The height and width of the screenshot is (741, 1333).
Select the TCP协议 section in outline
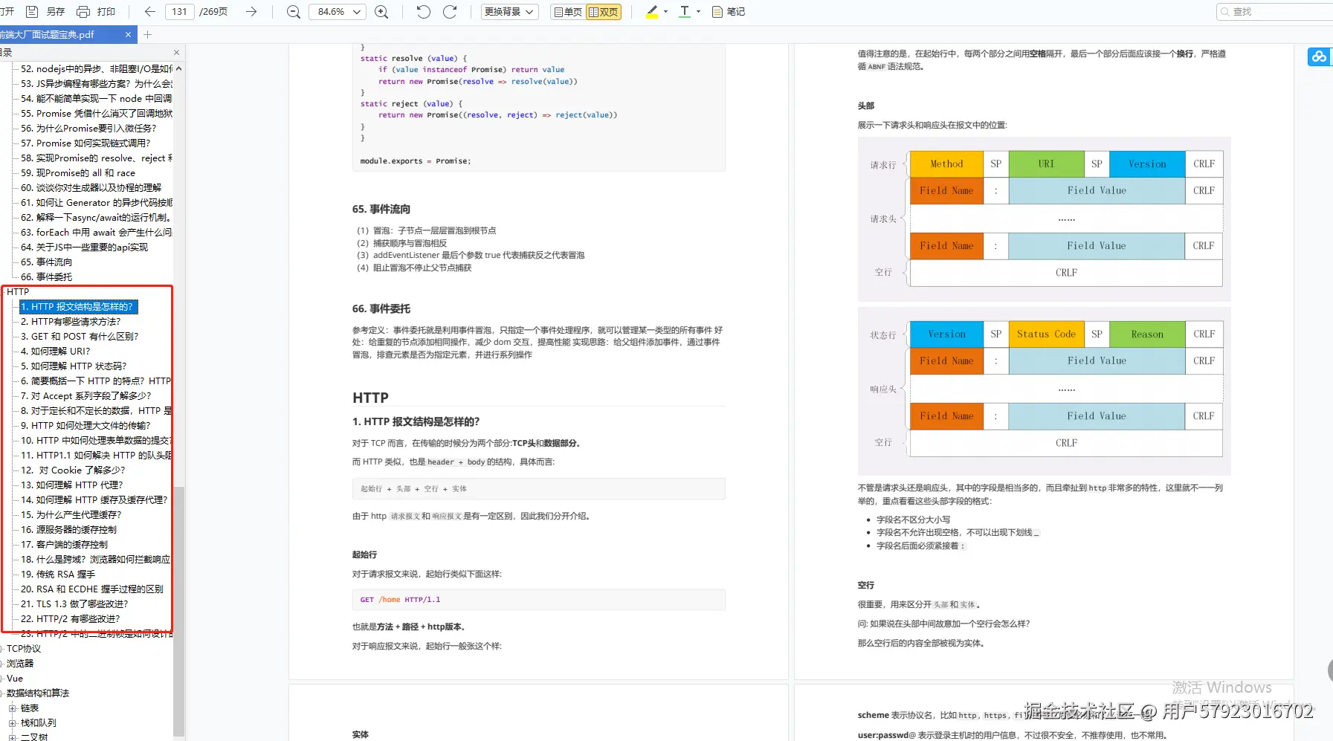coord(24,649)
